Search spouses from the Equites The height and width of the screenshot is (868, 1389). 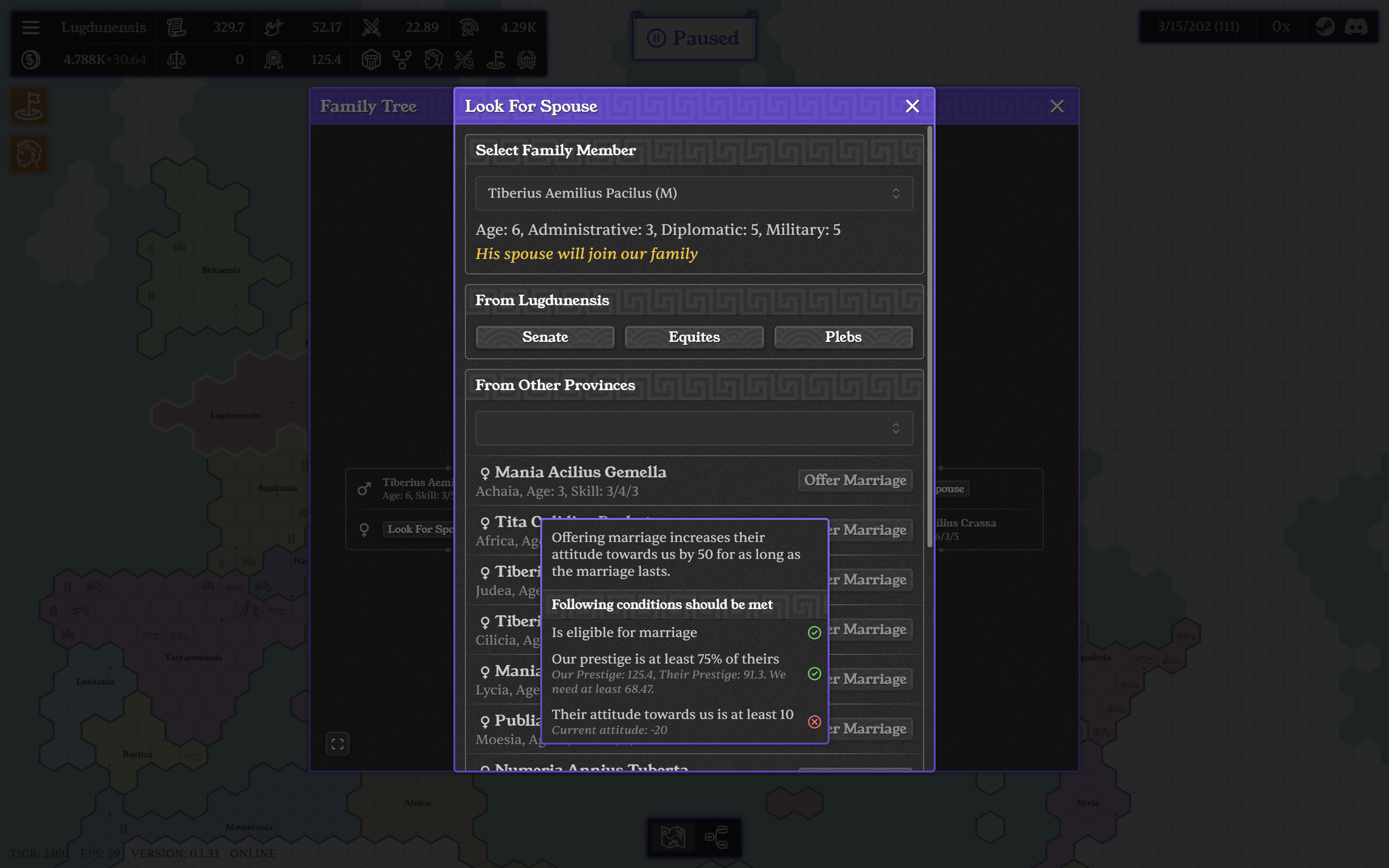pyautogui.click(x=694, y=337)
